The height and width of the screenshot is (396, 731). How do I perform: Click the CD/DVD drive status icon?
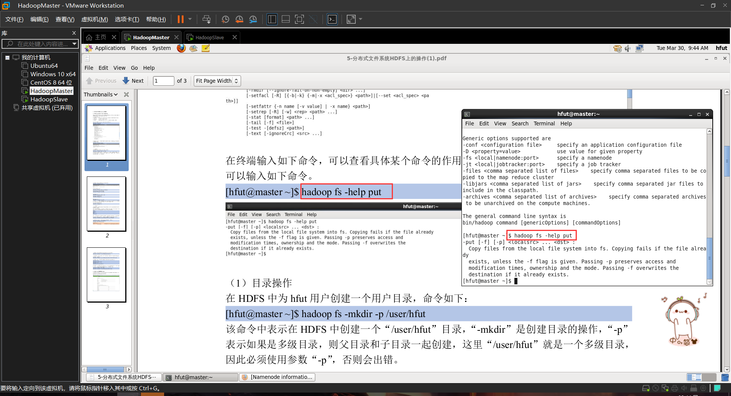[x=656, y=388]
